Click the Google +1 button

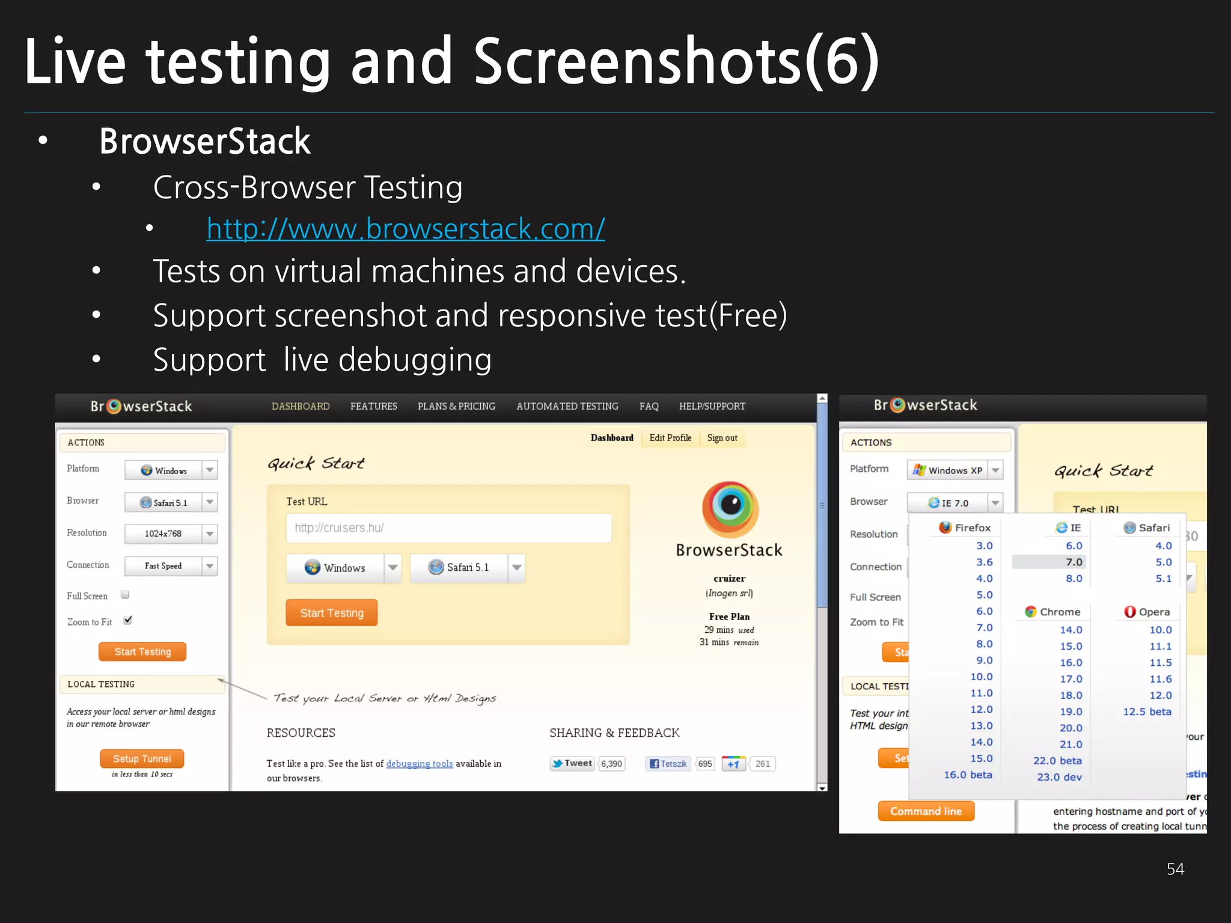(733, 764)
